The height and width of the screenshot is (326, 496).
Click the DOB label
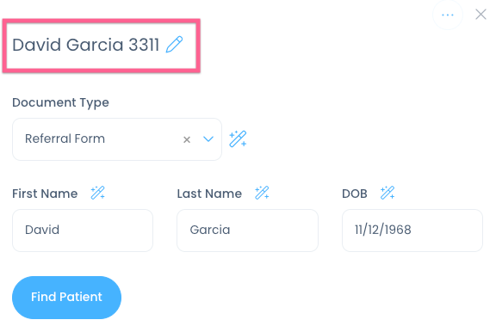coord(355,194)
